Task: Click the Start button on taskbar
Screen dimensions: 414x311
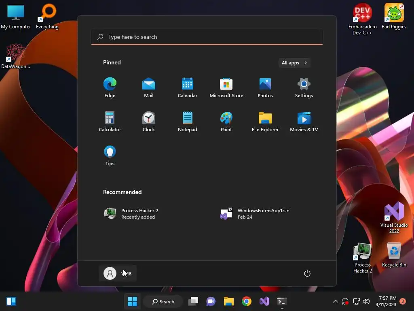Action: (132, 301)
